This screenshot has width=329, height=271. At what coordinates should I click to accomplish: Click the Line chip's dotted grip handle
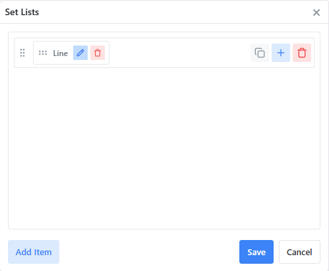pos(43,53)
